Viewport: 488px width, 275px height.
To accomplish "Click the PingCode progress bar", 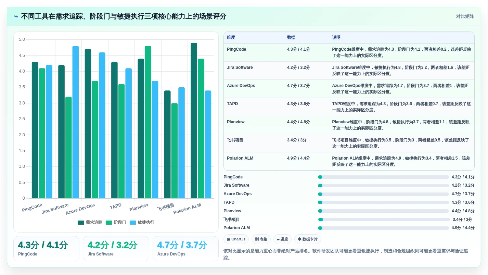I will click(383, 177).
